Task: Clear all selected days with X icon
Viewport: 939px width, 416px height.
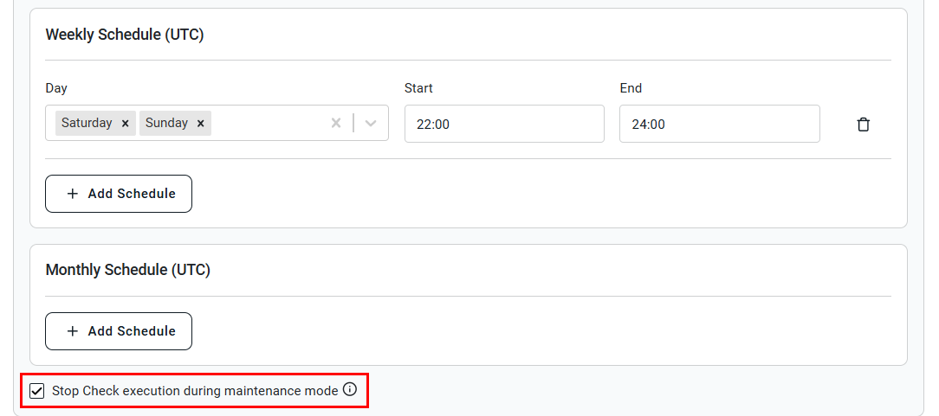Action: tap(336, 123)
